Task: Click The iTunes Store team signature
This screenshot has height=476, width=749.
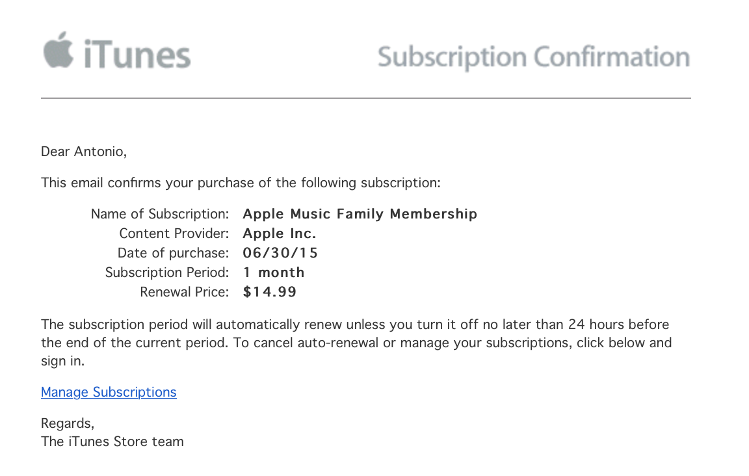Action: pos(112,442)
